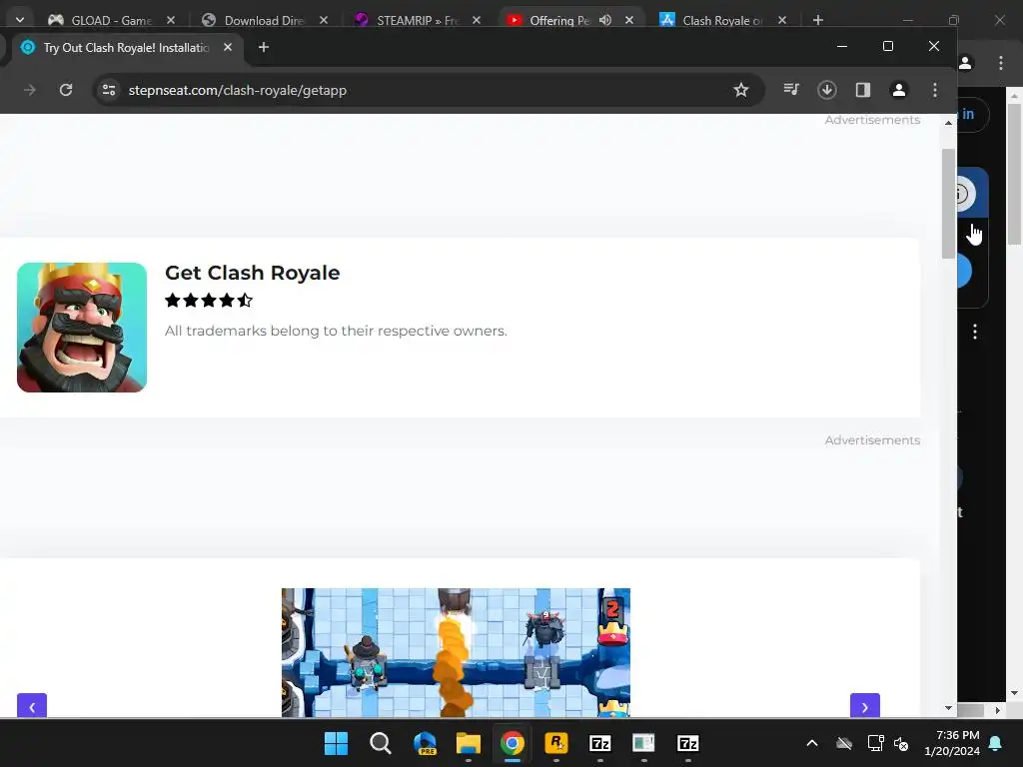Screen dimensions: 1023x767
Task: Open downloads icon in front window
Action: pos(826,89)
